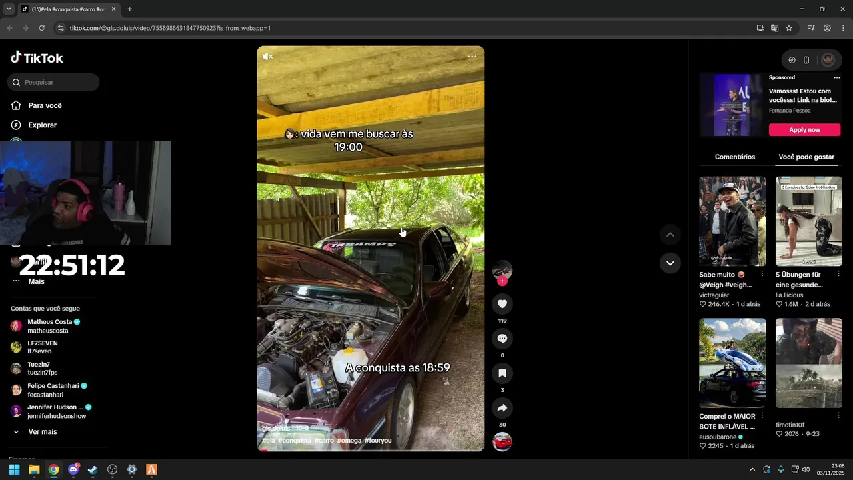Image resolution: width=853 pixels, height=480 pixels.
Task: Click the video progress bar
Action: tap(371, 450)
